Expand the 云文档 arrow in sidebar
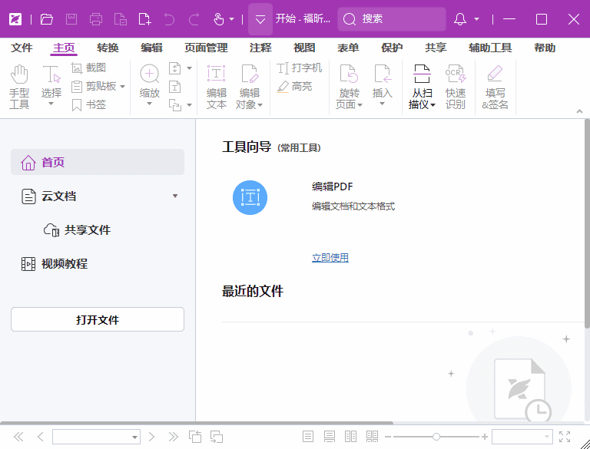 pos(175,196)
